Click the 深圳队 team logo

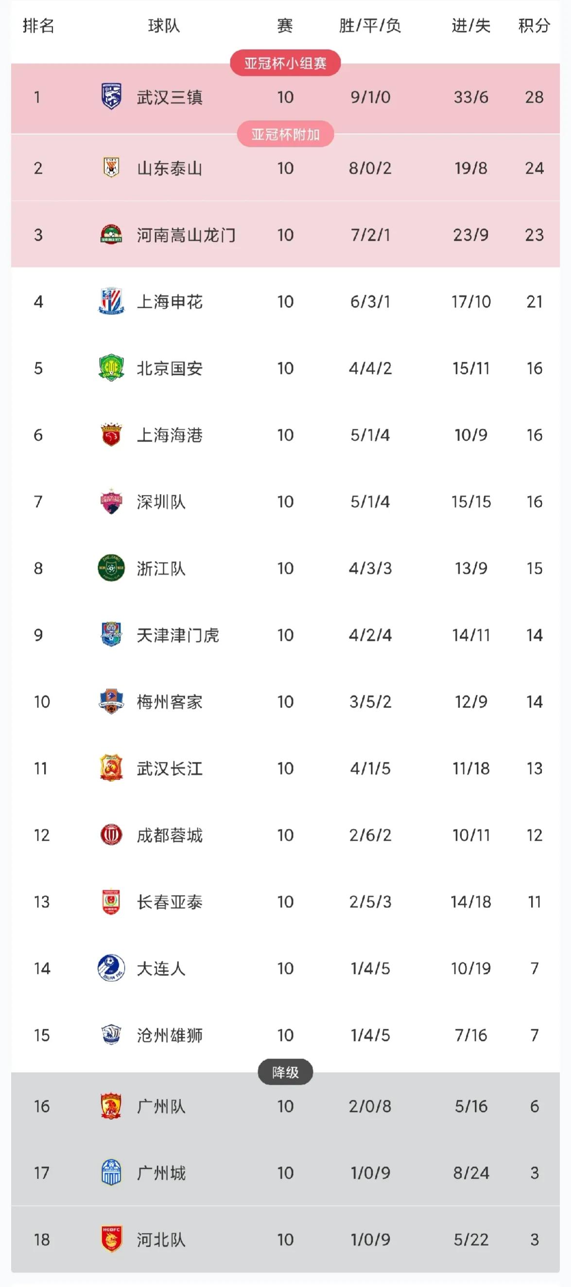pyautogui.click(x=111, y=502)
